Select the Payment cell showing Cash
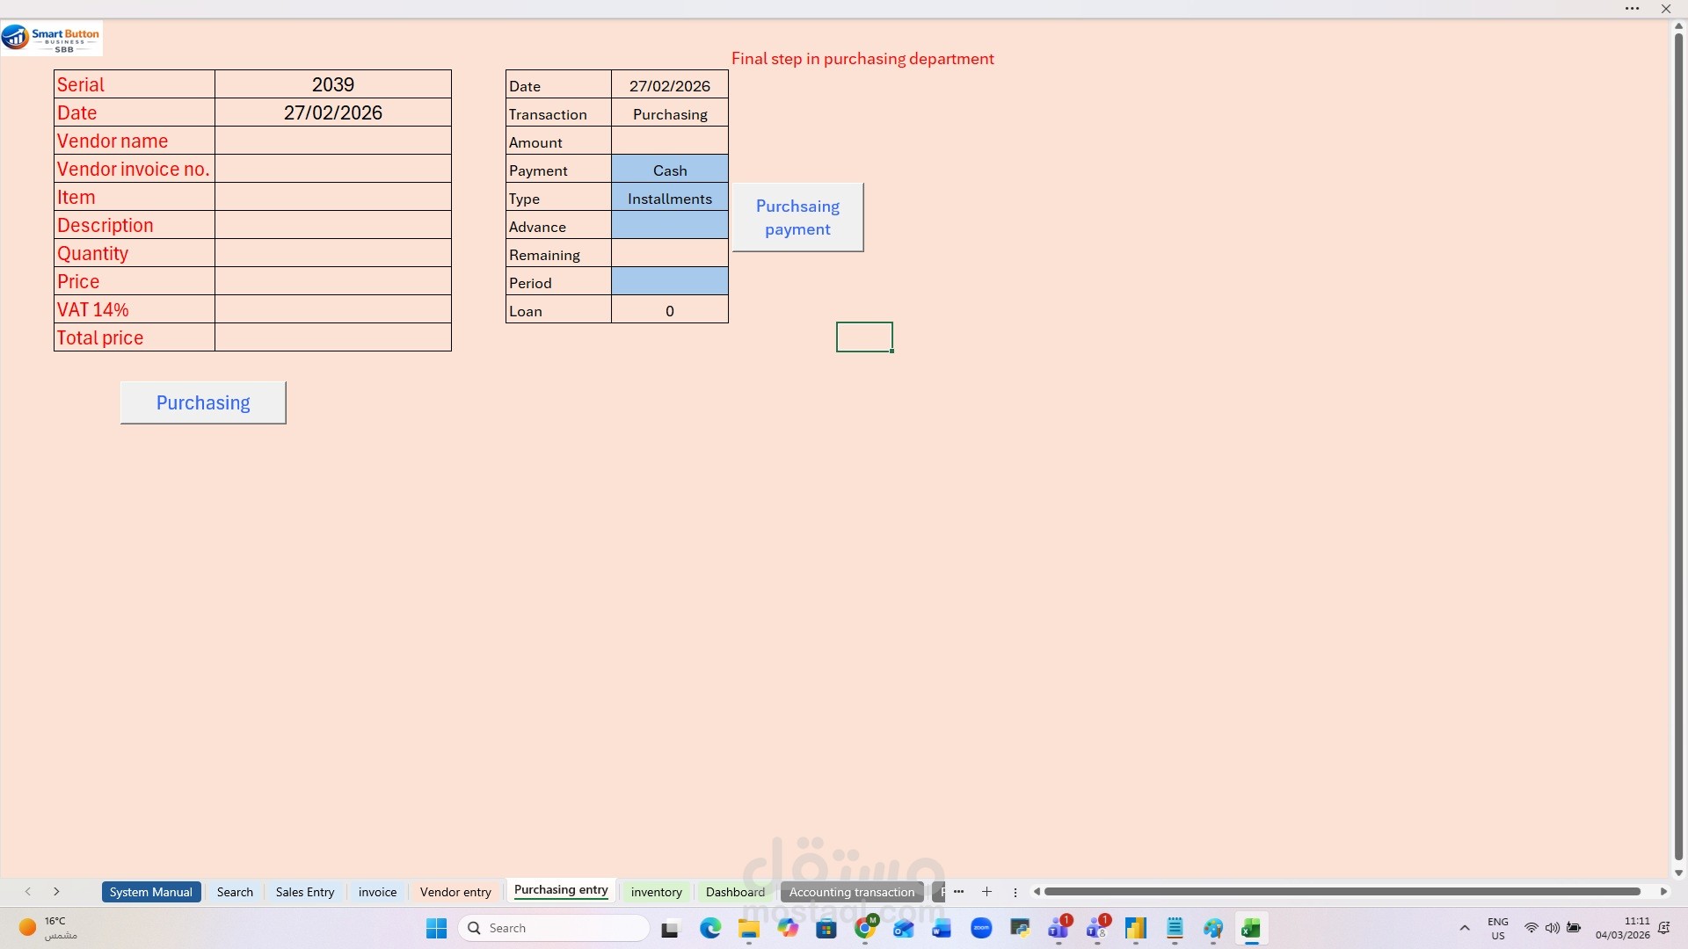Image resolution: width=1688 pixels, height=949 pixels. [x=669, y=170]
